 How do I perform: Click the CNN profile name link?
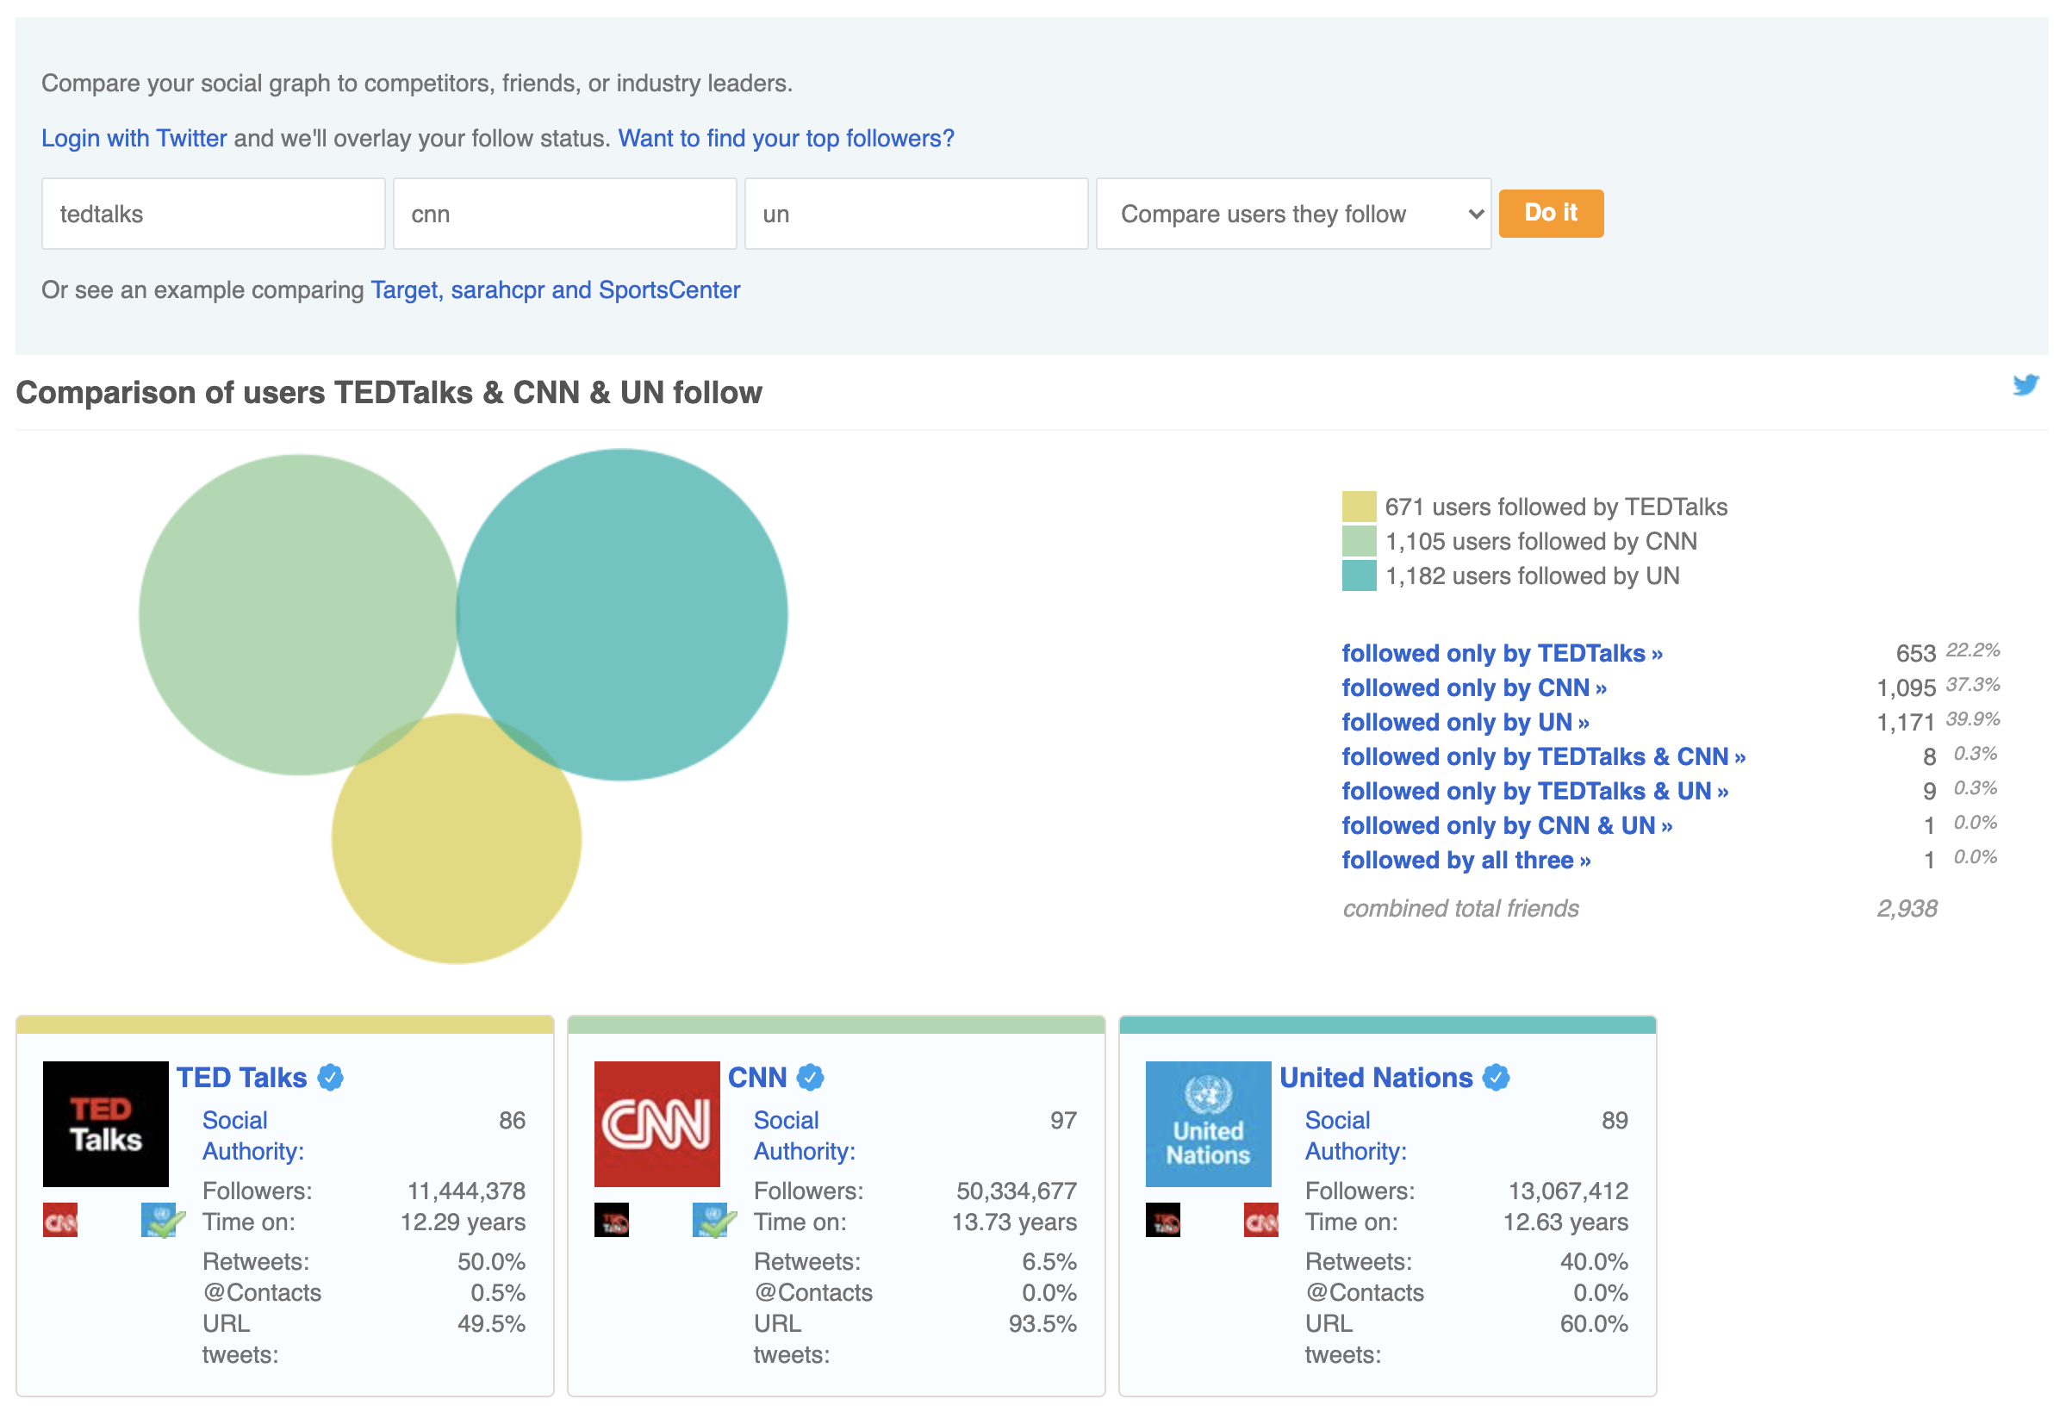tap(757, 1078)
